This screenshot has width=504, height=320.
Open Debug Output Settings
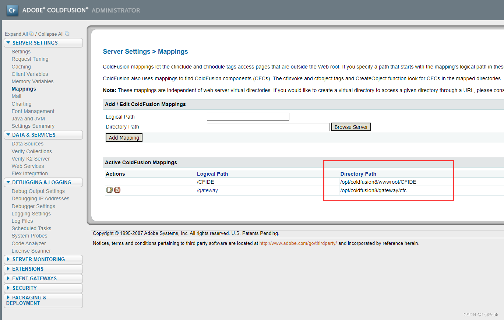tap(38, 191)
